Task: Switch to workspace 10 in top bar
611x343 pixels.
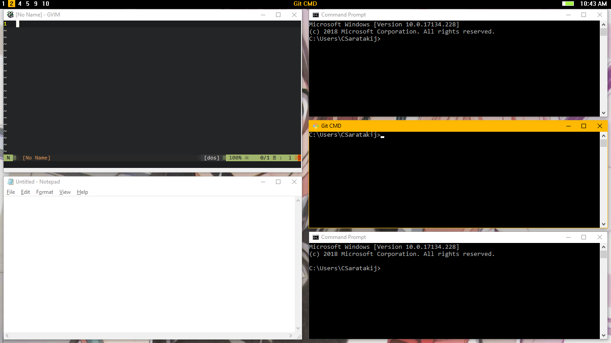Action: 46,4
